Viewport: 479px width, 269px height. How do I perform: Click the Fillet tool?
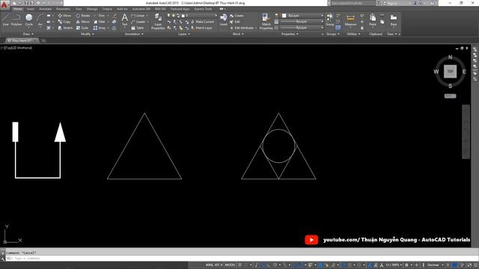(100, 22)
